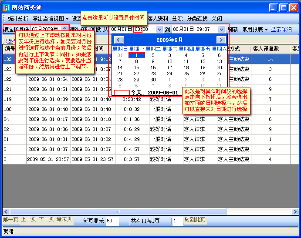This screenshot has height=238, width=301.
Task: Open the start date dropdown arrow
Action: tap(159, 30)
